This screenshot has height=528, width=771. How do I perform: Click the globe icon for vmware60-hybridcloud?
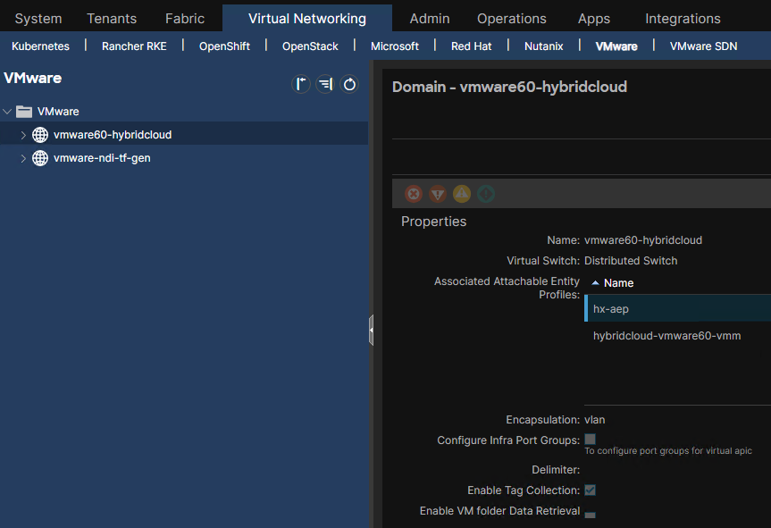(40, 135)
